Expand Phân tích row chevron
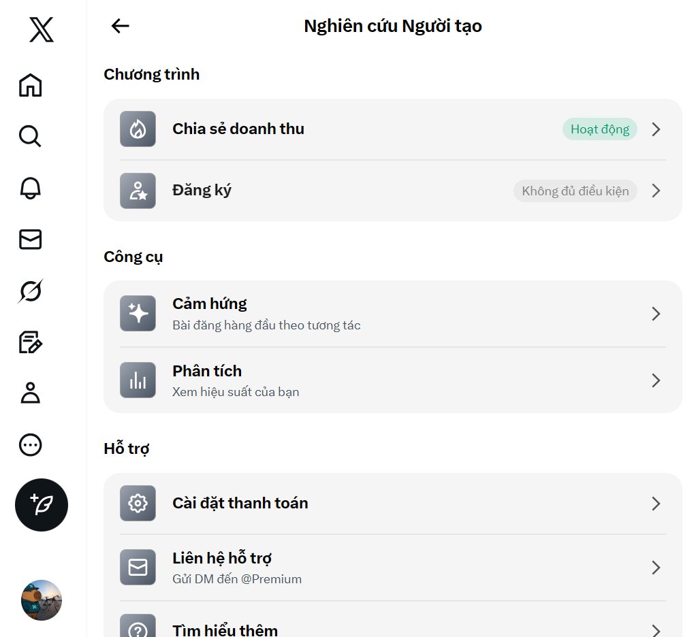This screenshot has width=696, height=637. tap(656, 380)
